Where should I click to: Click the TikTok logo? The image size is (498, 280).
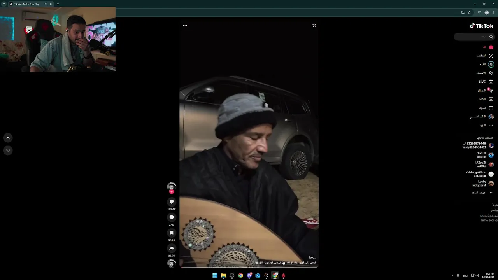click(x=481, y=26)
